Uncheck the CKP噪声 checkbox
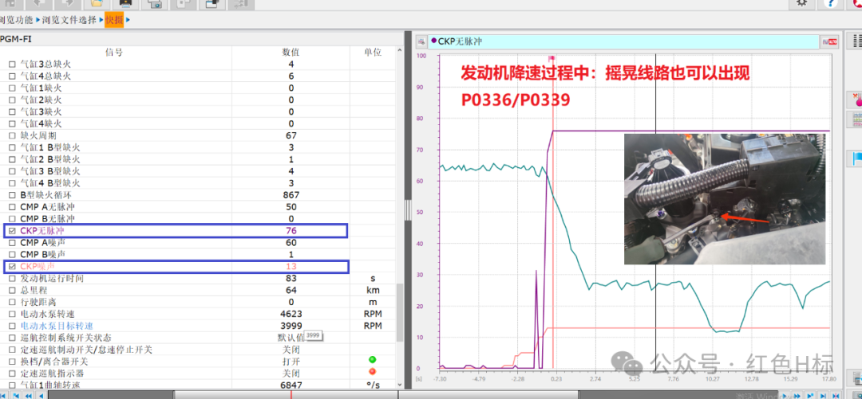 tap(12, 267)
